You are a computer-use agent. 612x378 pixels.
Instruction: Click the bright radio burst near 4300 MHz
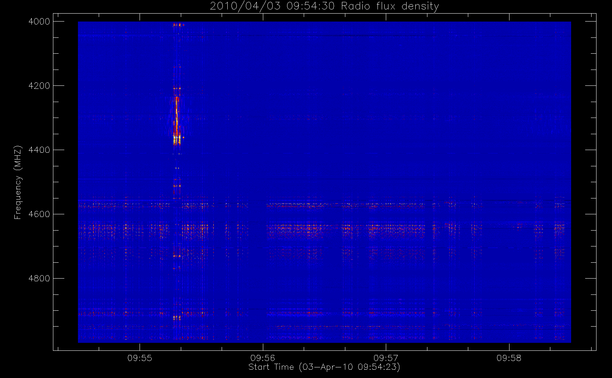click(176, 121)
